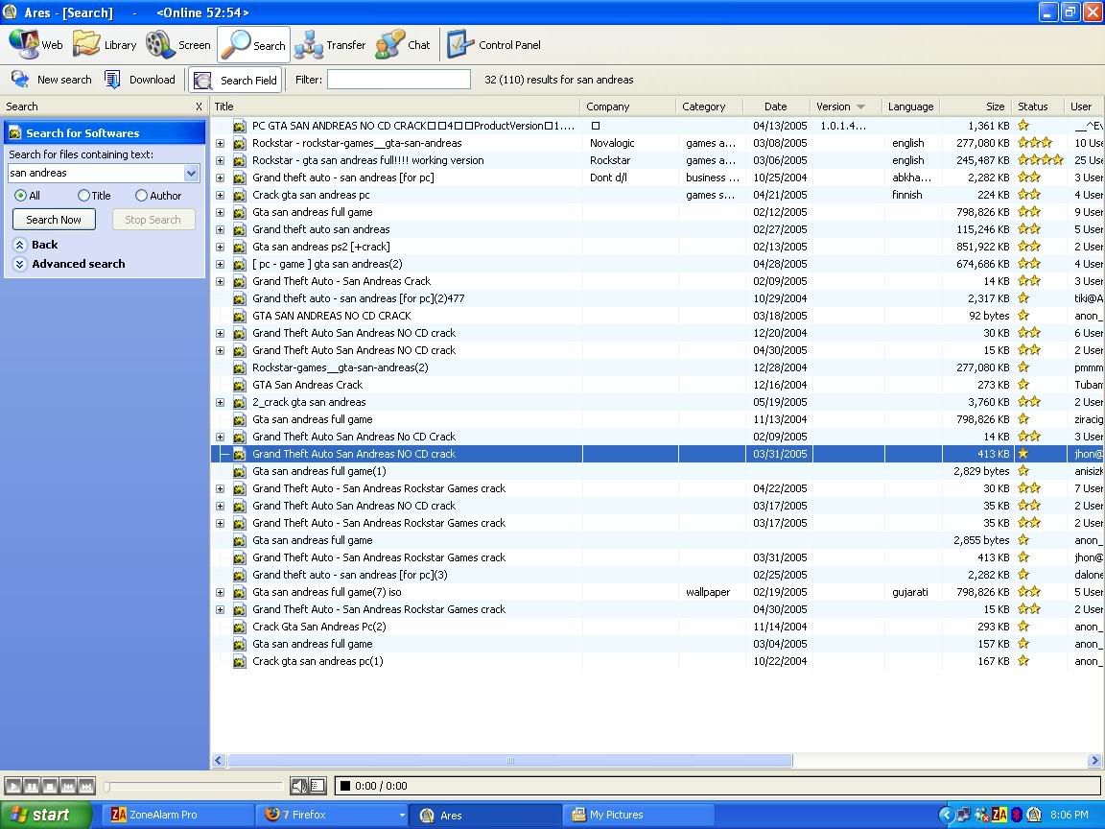Sort results by Company column

[628, 107]
